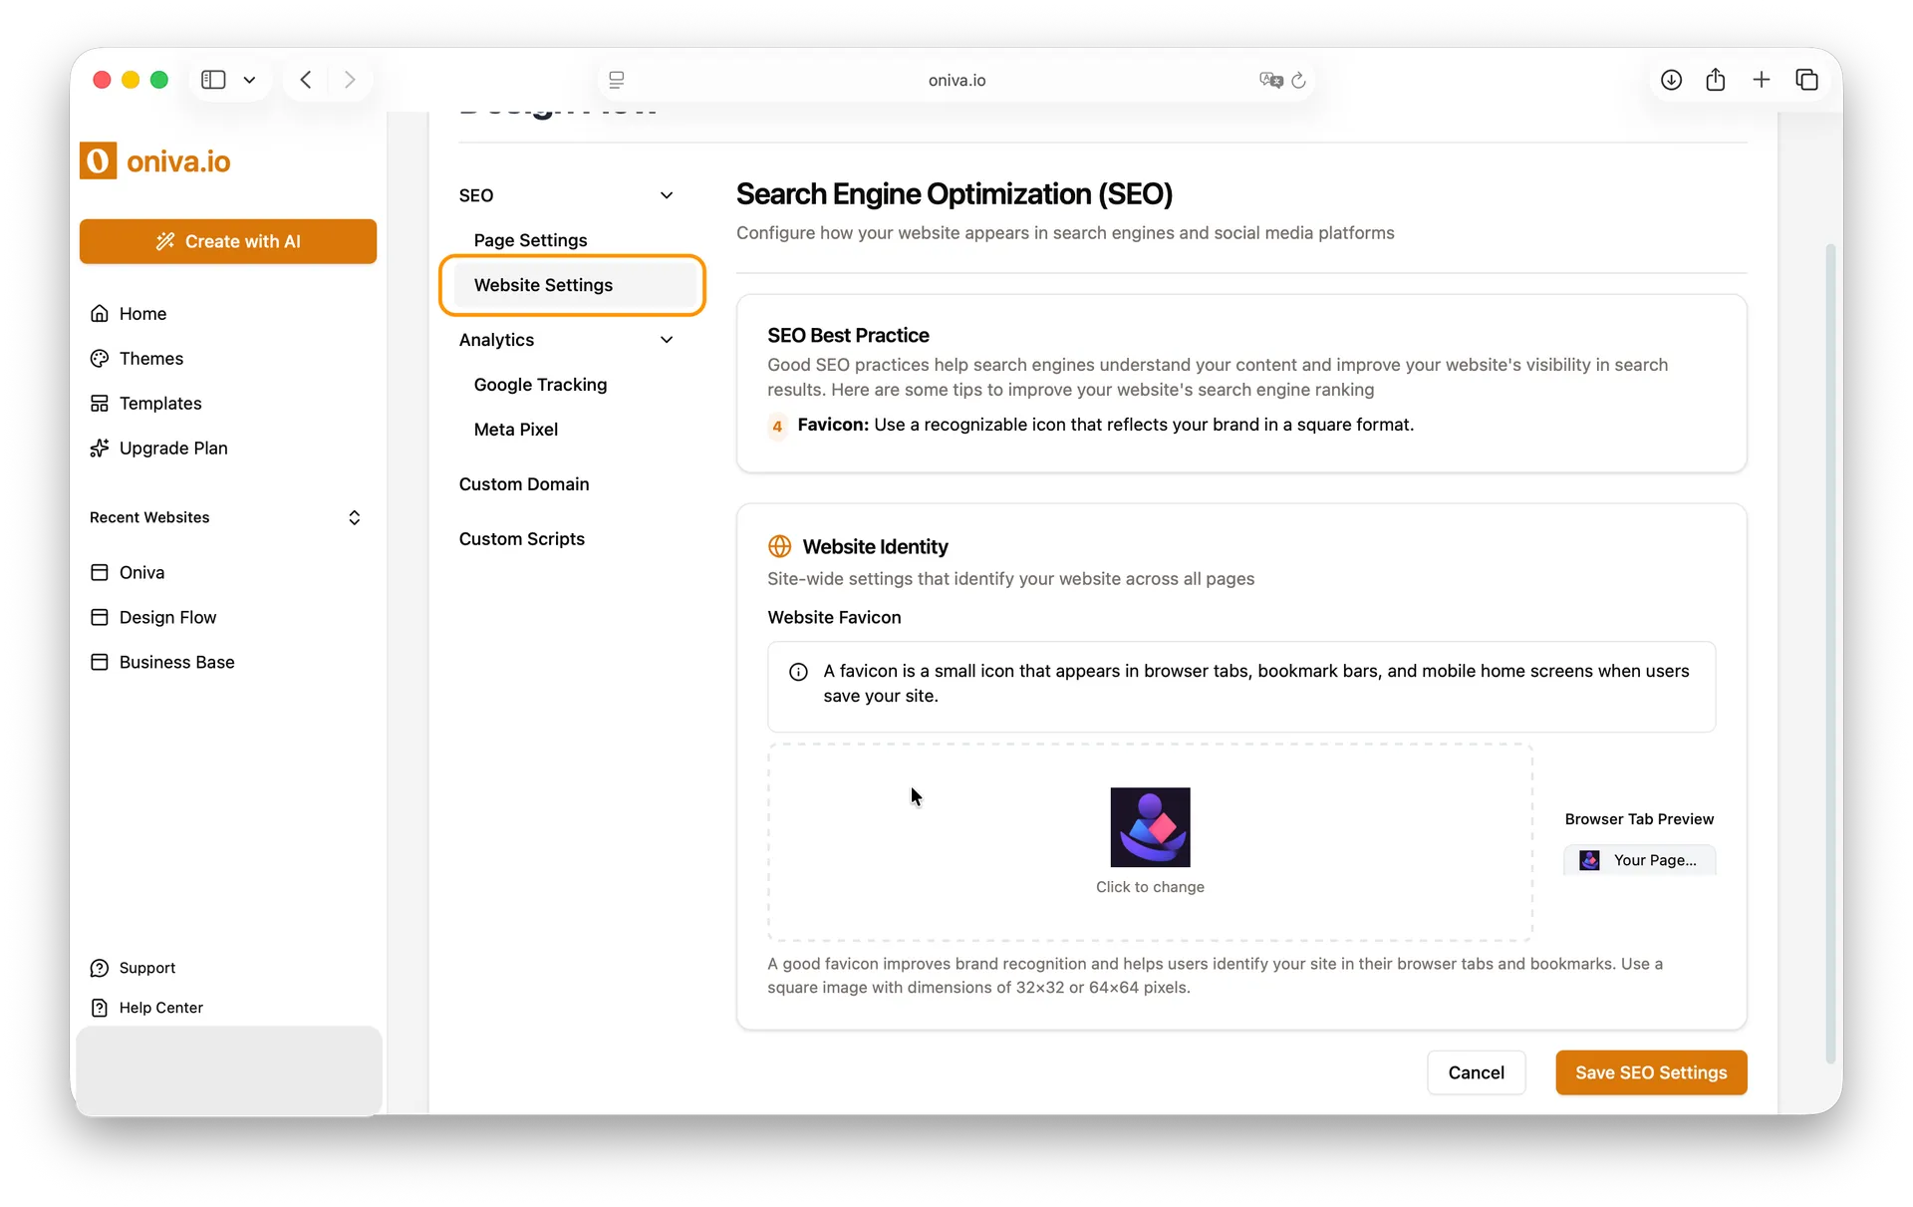1913x1207 pixels.
Task: Click the Save SEO Settings button
Action: [x=1651, y=1072]
